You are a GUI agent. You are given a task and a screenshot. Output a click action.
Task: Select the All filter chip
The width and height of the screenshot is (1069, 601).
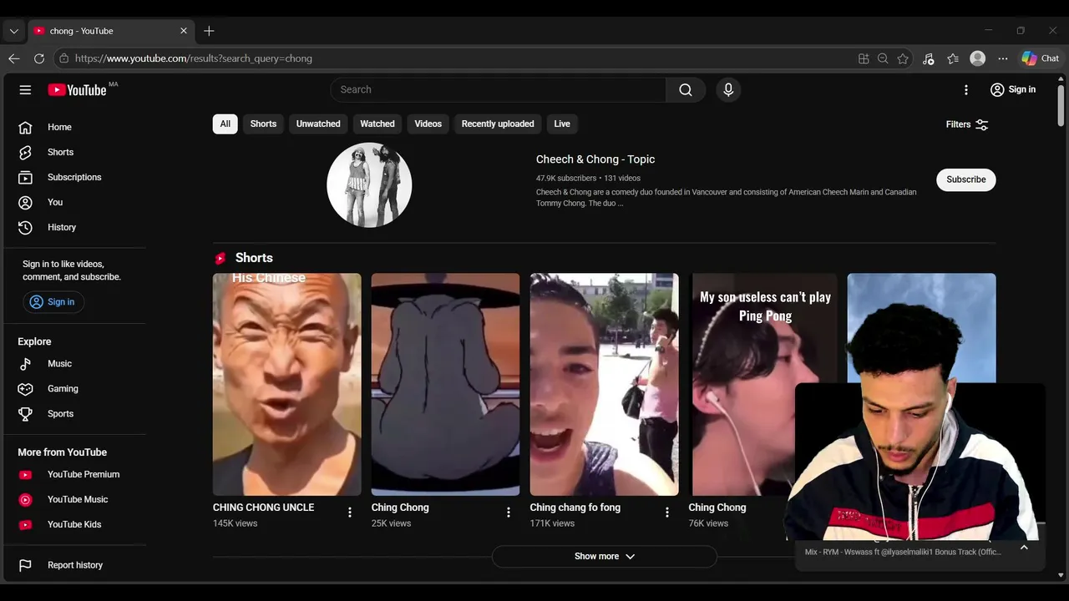click(225, 124)
